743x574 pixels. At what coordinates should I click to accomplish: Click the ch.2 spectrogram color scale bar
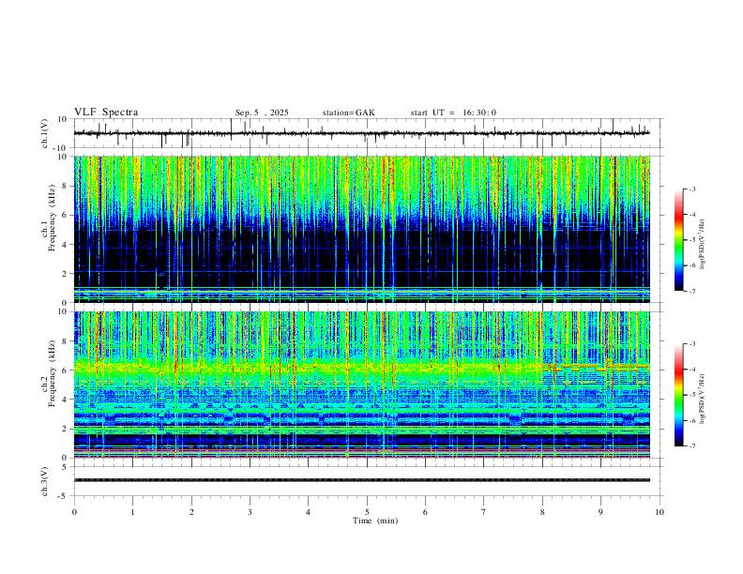pos(678,395)
